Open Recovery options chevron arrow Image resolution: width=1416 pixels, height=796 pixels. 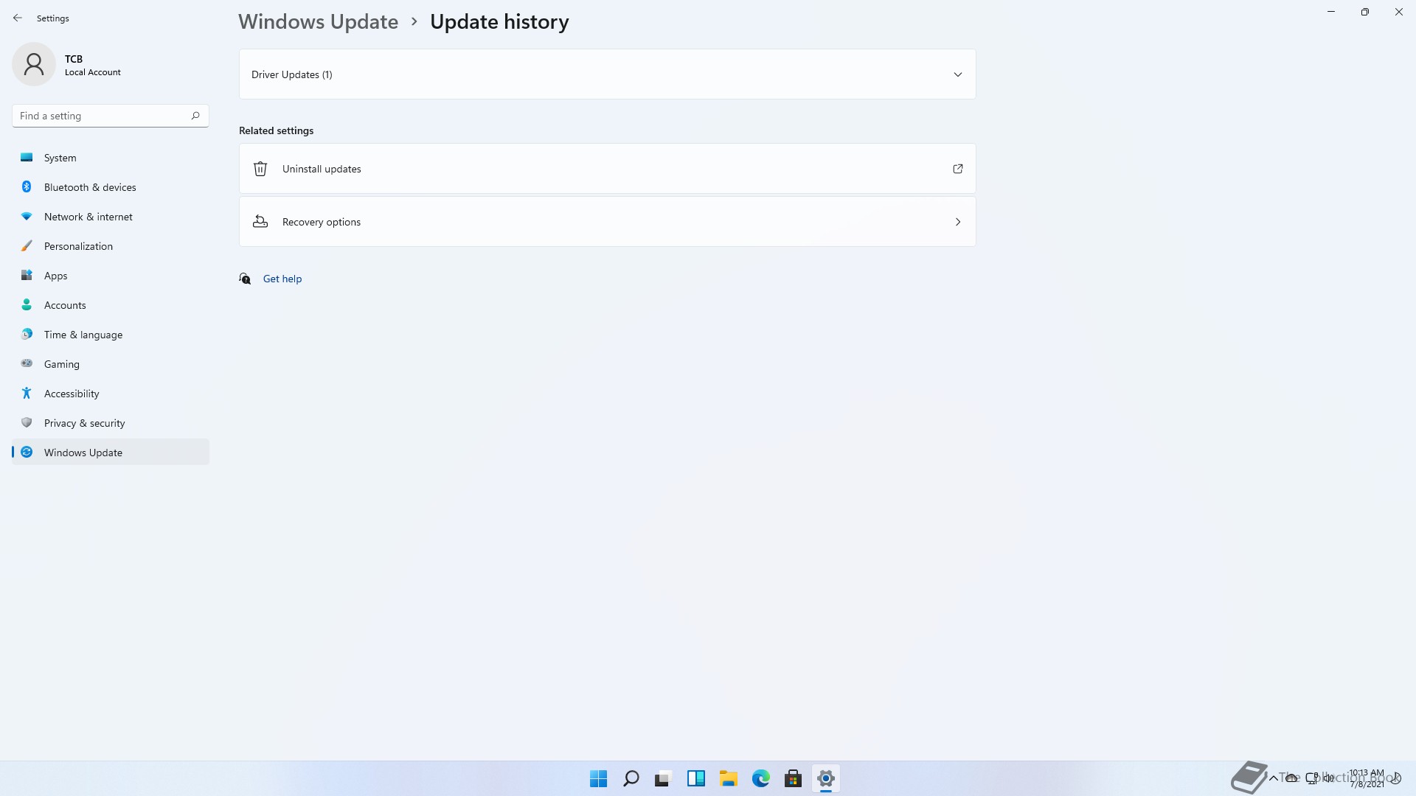coord(958,222)
